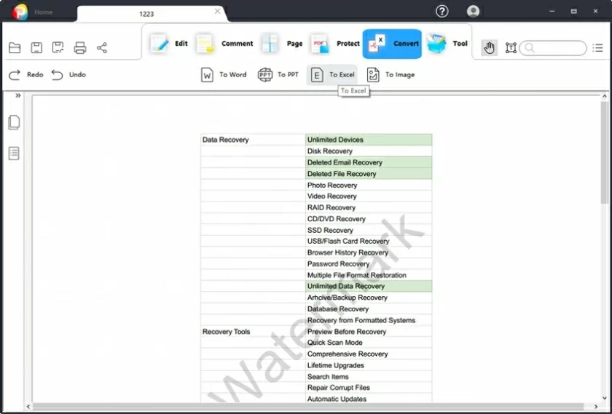
Task: Click the "Unlimited Data Recovery" cell
Action: [x=369, y=286]
